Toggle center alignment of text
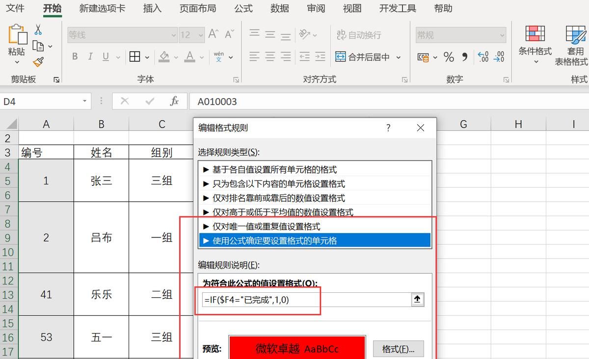This screenshot has width=589, height=359. tap(269, 56)
